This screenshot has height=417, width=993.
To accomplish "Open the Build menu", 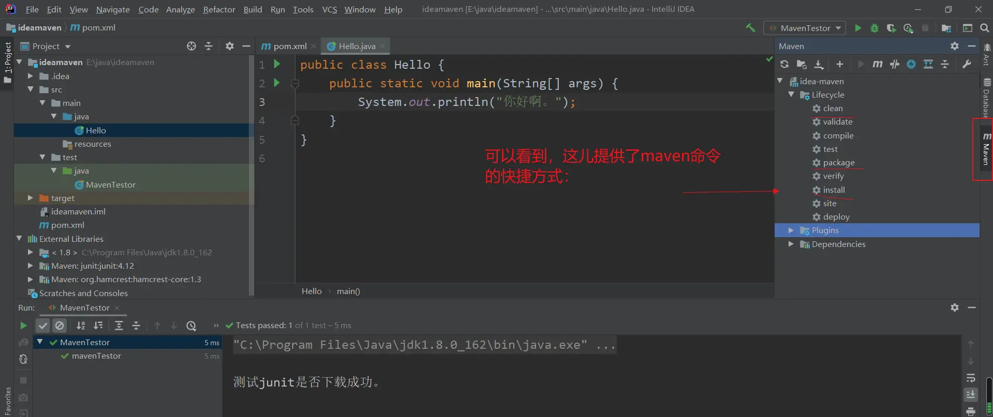I will (x=253, y=9).
